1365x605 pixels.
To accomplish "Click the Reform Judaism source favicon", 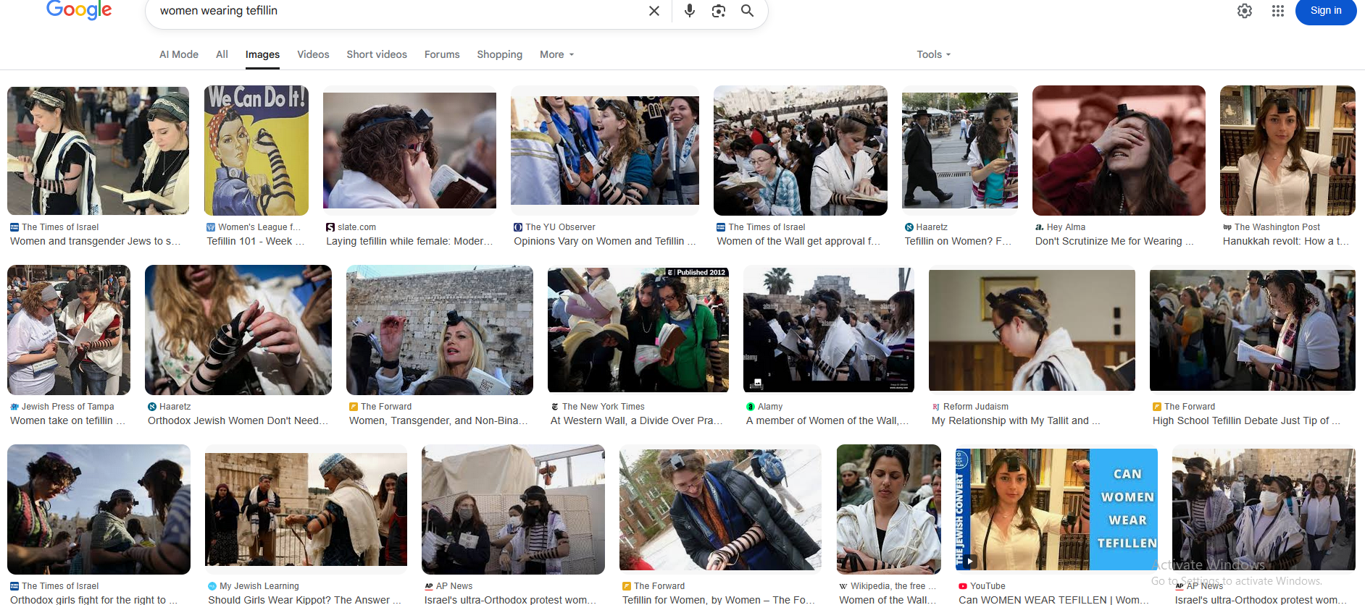I will (936, 407).
